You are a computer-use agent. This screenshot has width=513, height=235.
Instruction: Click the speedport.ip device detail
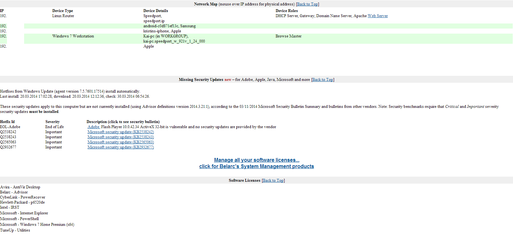(154, 21)
